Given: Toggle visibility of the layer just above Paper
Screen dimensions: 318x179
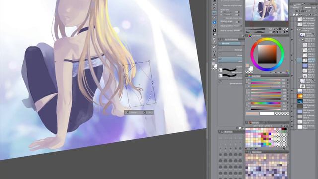Looking at the screenshot, I should 292,122.
